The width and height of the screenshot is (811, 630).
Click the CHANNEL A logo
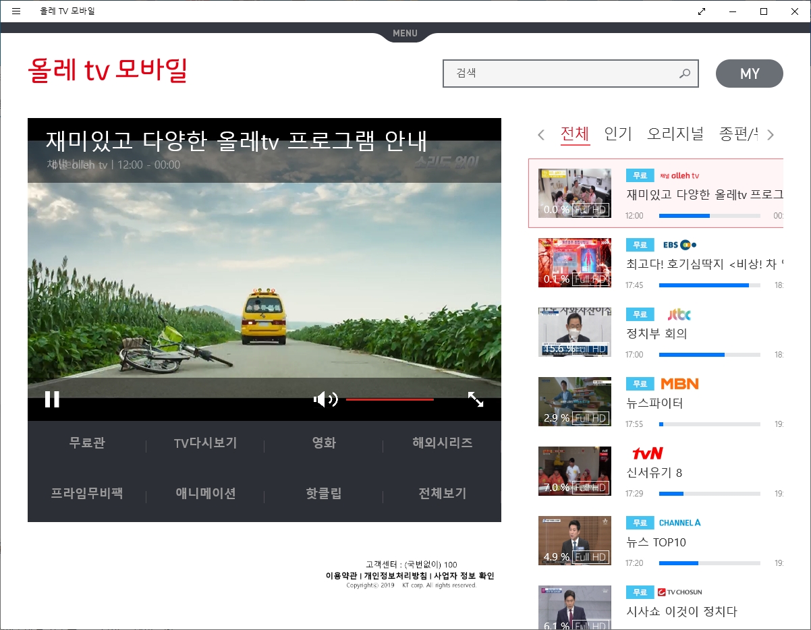[x=679, y=523]
